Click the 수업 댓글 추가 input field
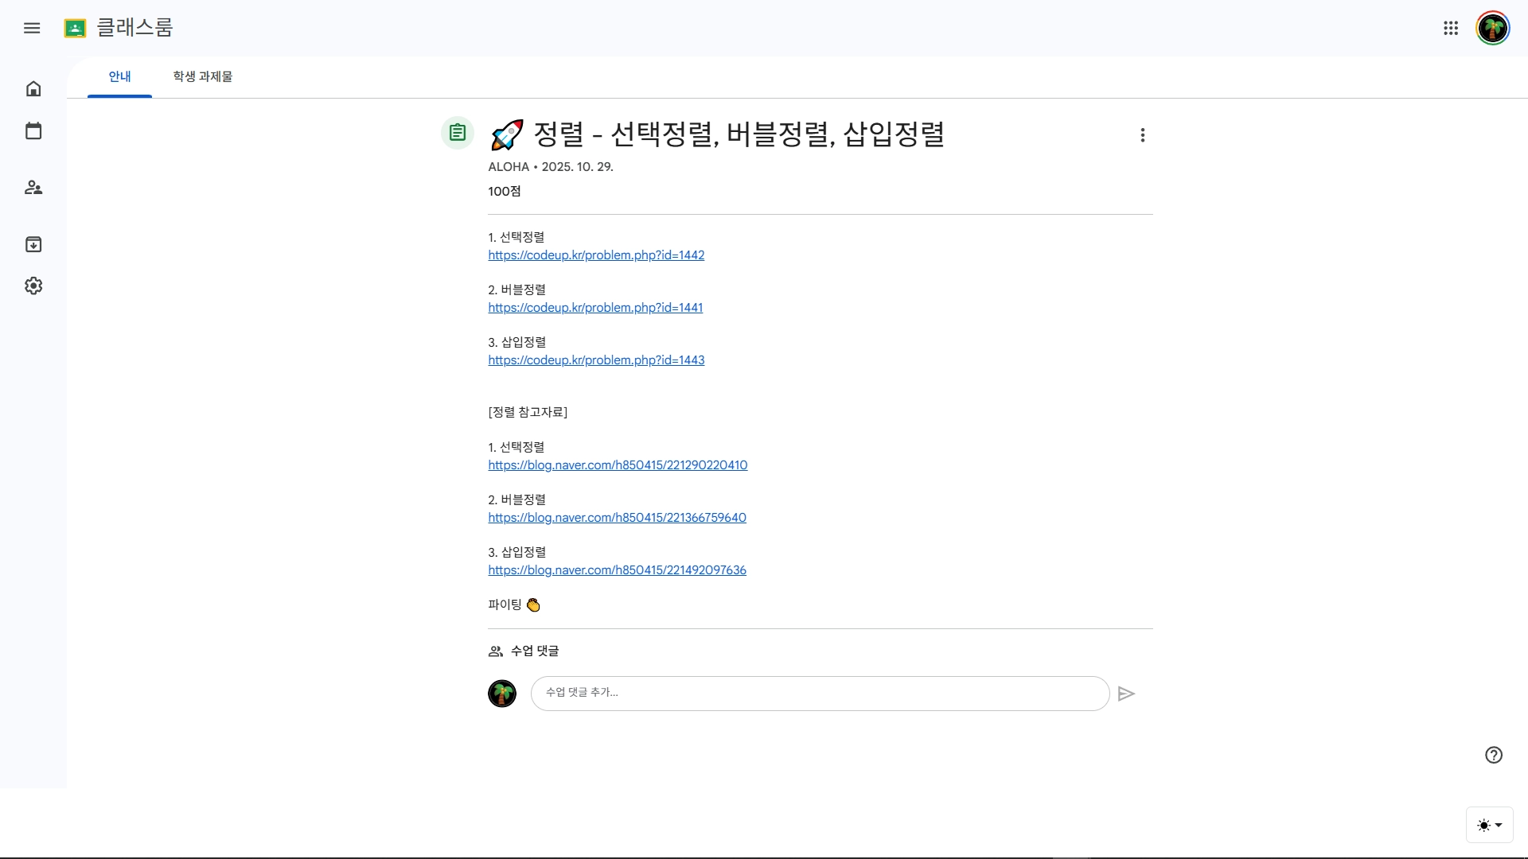 (x=820, y=694)
